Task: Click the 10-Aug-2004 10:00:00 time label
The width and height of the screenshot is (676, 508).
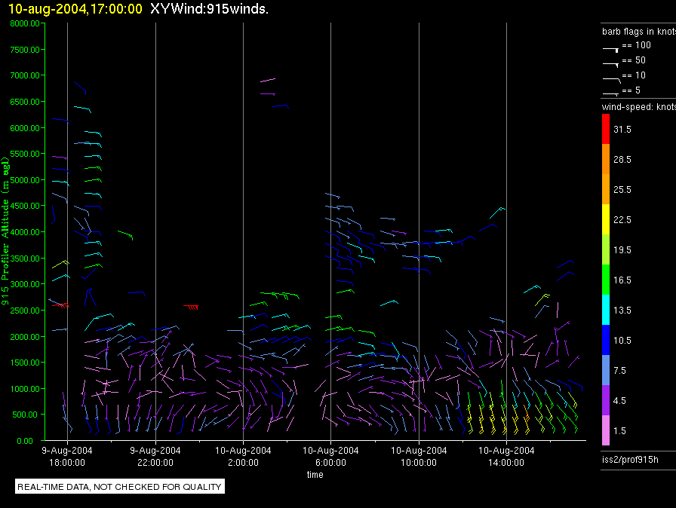Action: [x=419, y=456]
